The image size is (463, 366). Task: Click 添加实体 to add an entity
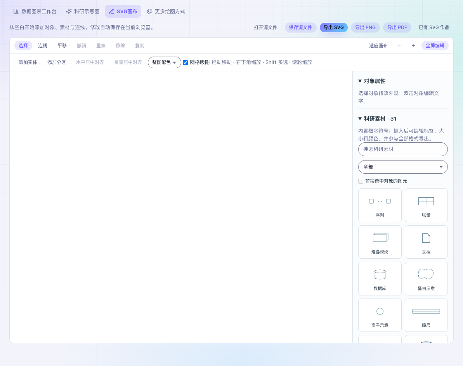point(28,62)
